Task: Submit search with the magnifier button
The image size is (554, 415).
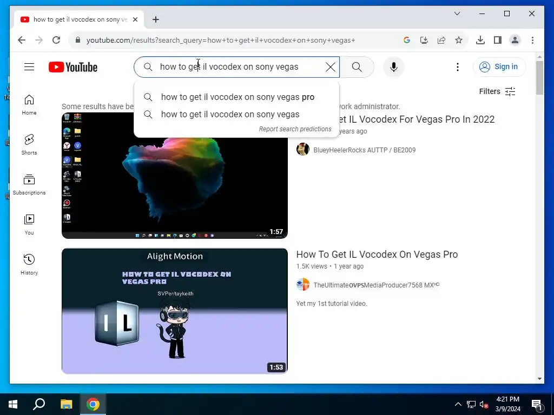Action: [357, 66]
